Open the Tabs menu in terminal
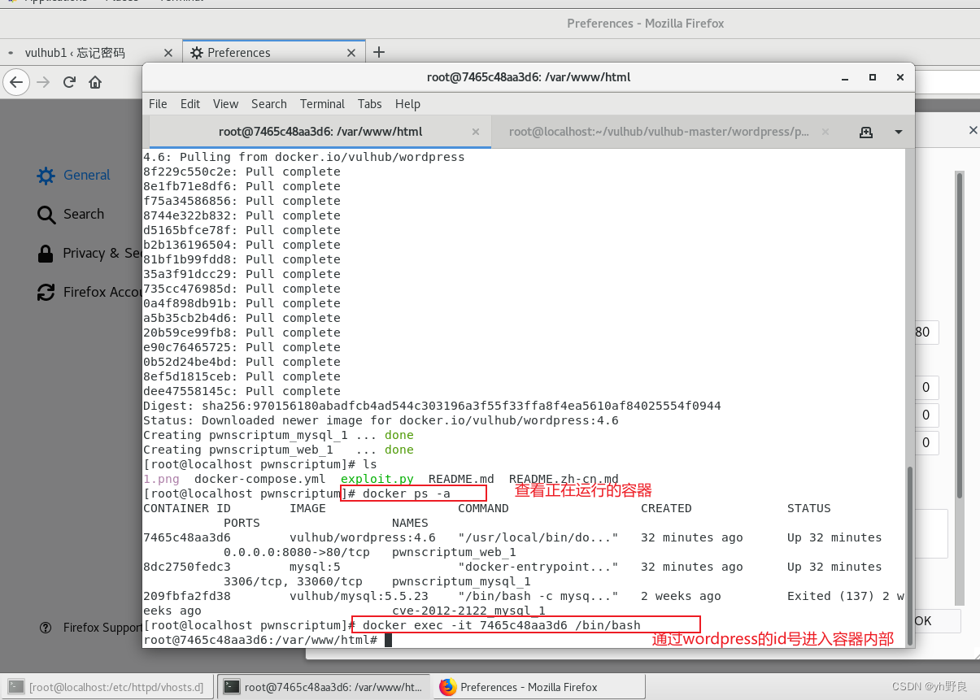Screen dimensions: 980x700 (x=369, y=104)
